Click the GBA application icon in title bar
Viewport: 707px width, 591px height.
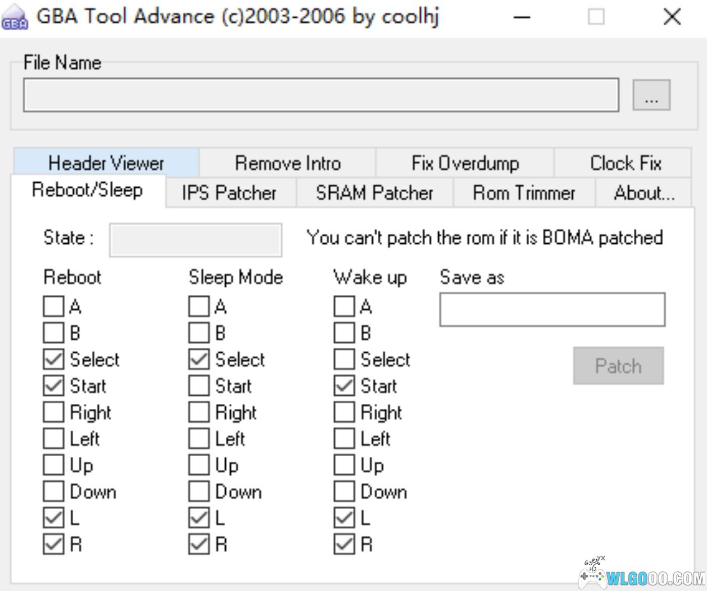(15, 18)
